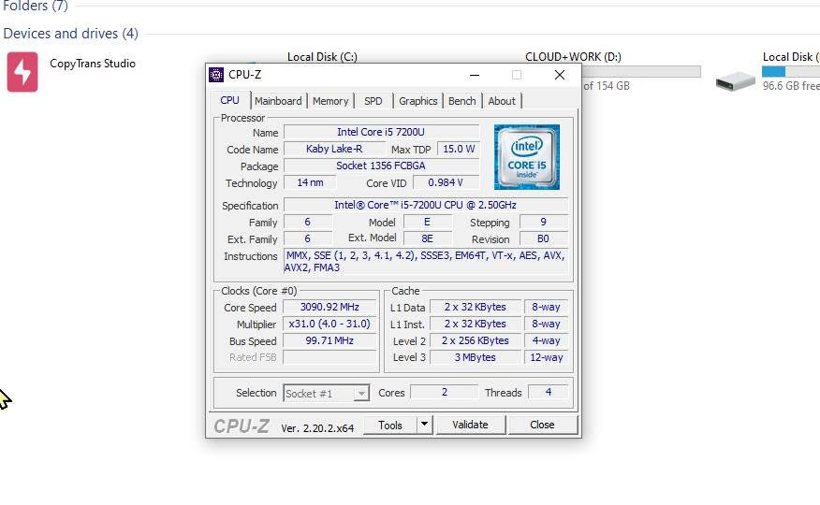Select CLOUD+WORK (D:) drive in Explorer
This screenshot has height=505, width=820.
[x=573, y=56]
